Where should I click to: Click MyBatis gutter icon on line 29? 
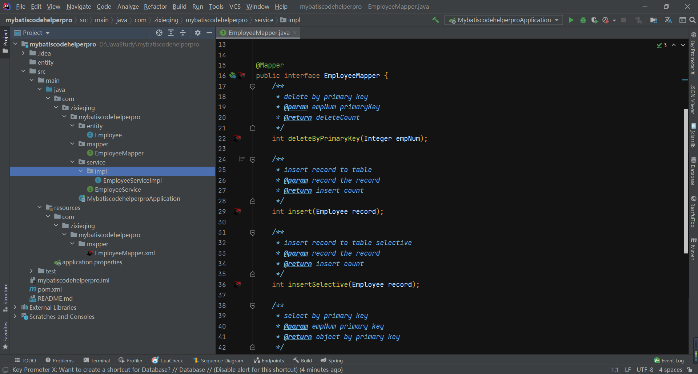[x=237, y=211]
